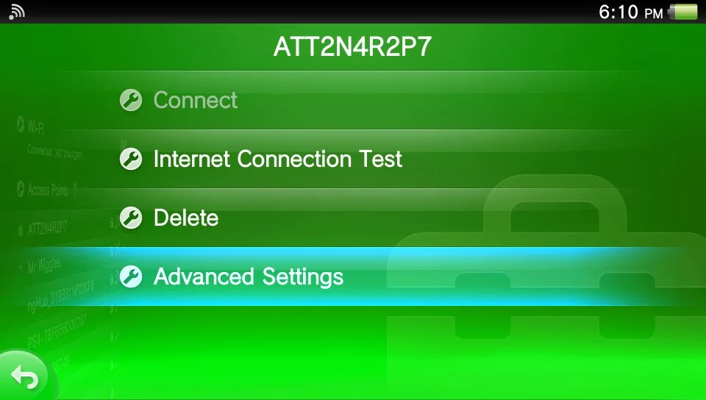Select faded ATT2N4R2P7 entry in background list
Viewport: 706px width, 400px height.
click(47, 228)
